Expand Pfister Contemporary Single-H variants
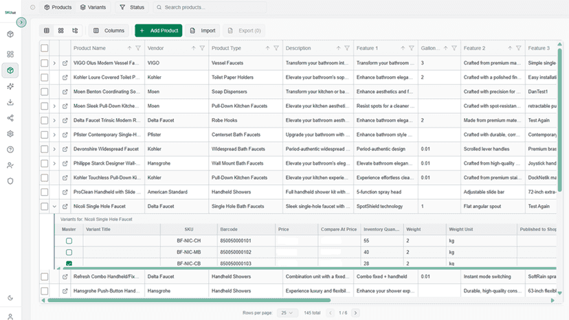569x320 pixels. [54, 135]
